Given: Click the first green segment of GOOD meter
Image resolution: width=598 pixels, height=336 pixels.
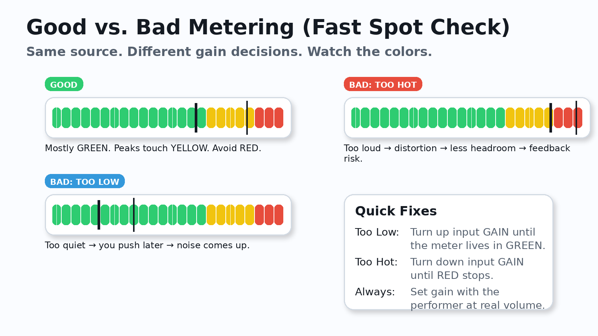Looking at the screenshot, I should point(56,118).
